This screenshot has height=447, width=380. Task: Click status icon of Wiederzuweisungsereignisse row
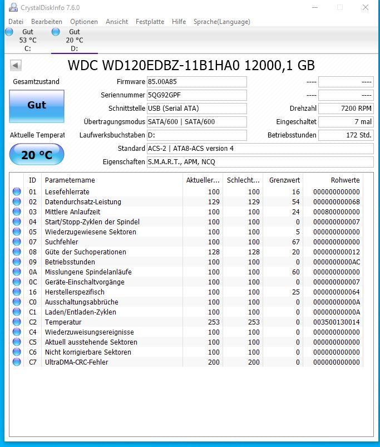coord(17,332)
